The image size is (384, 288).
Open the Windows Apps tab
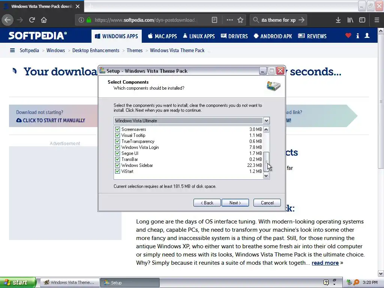pyautogui.click(x=116, y=36)
